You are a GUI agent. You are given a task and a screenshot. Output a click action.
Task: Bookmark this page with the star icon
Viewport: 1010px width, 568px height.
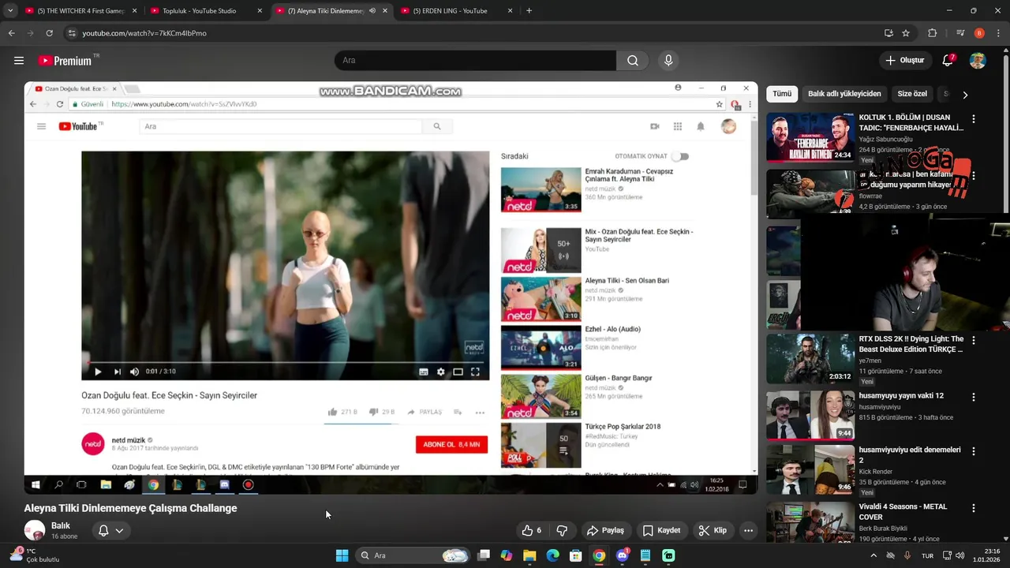906,33
